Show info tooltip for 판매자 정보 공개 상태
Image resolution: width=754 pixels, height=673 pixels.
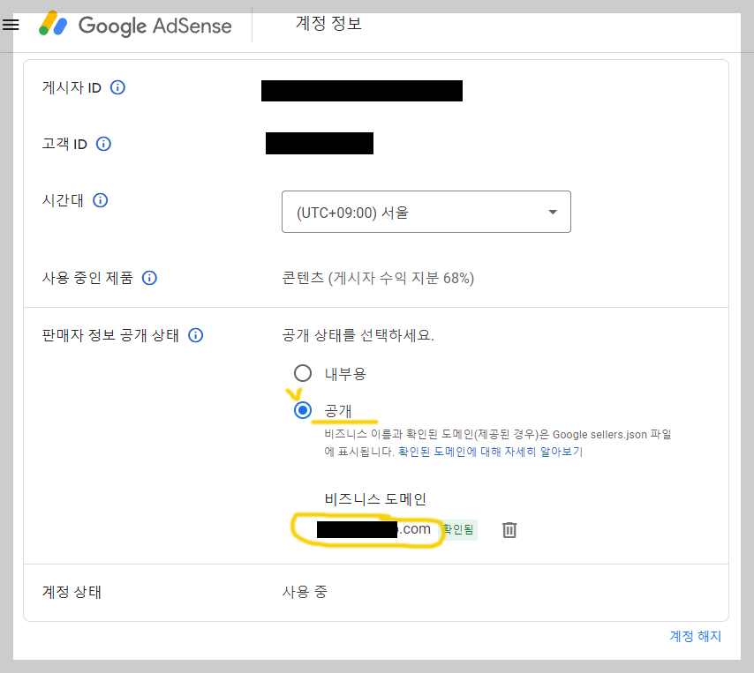click(196, 335)
